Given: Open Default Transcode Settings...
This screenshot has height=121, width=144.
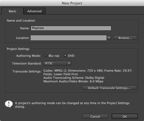Looking at the screenshot, I should [109, 88].
